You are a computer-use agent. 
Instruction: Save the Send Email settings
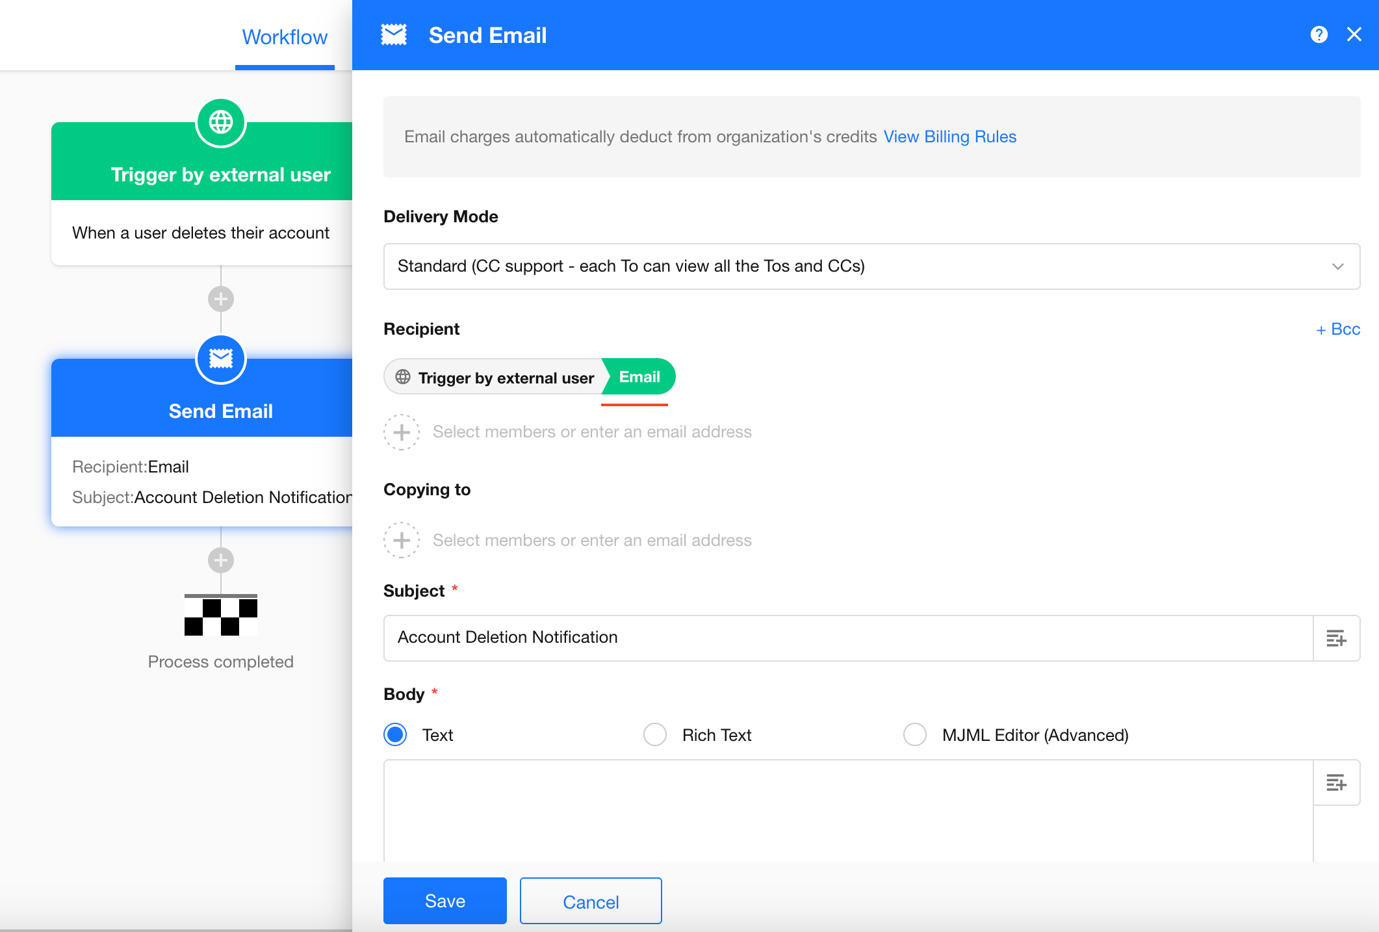pyautogui.click(x=445, y=901)
